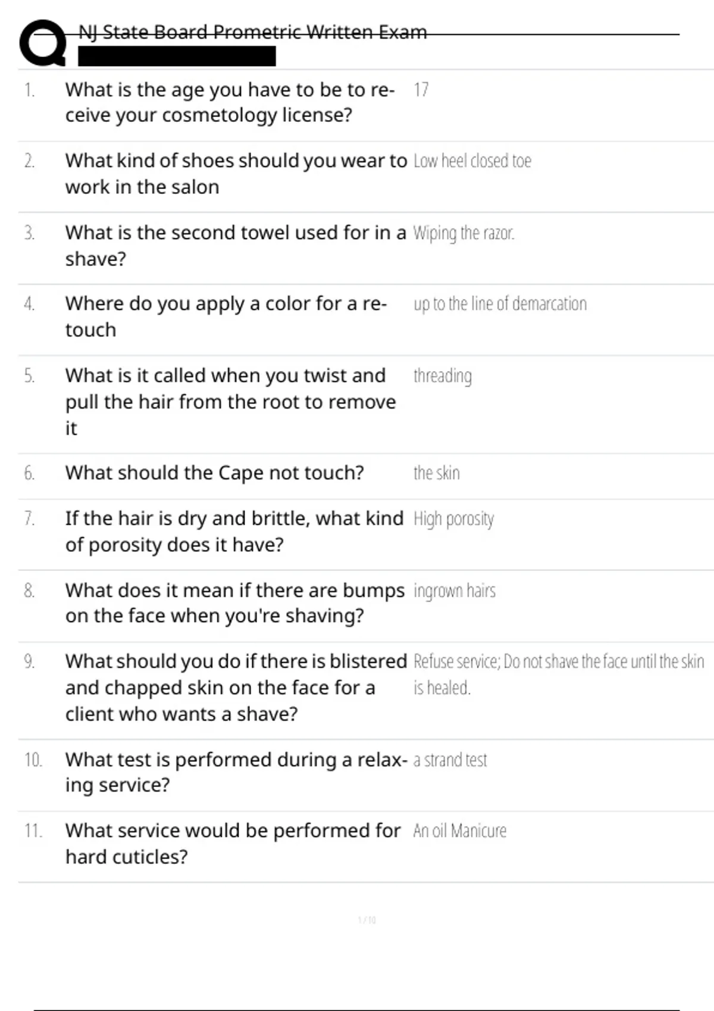Screen dimensions: 714x1011
Task: Select the "What should the Cape not touch?" question
Action: point(214,473)
